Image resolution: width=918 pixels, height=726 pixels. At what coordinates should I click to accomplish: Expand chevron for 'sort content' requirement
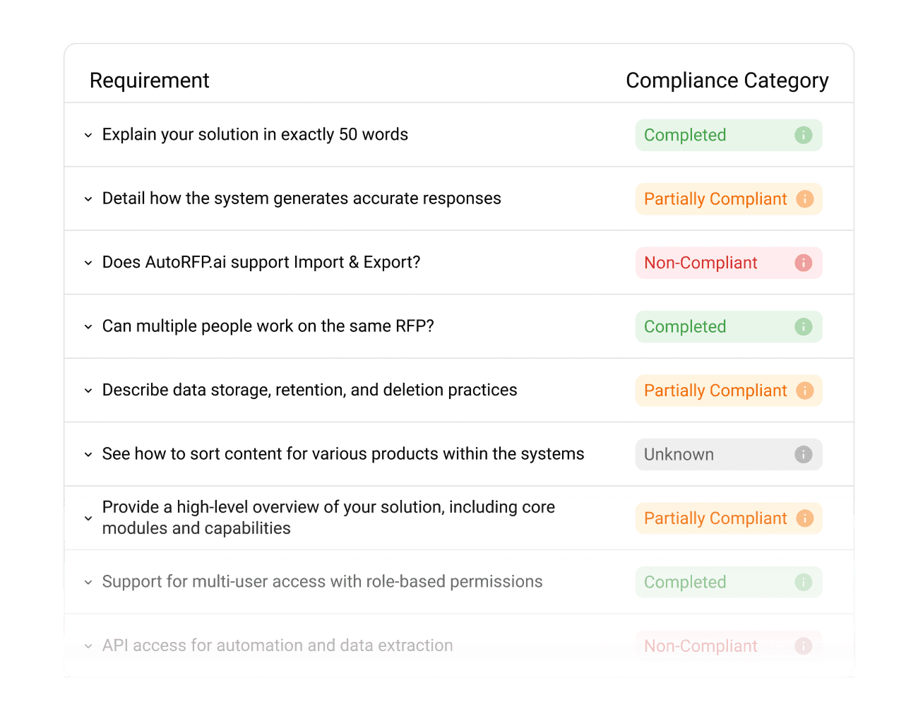[x=88, y=454]
